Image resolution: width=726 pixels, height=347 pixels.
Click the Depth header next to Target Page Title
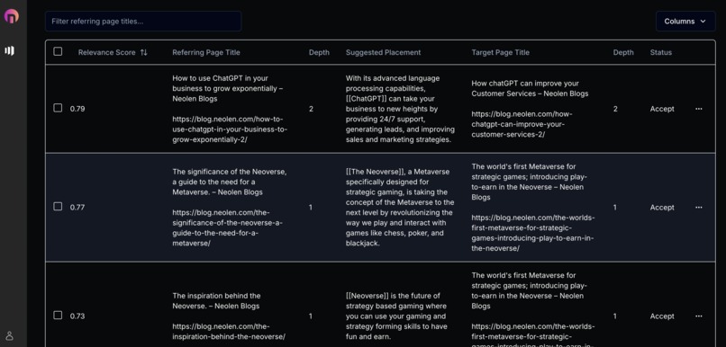(623, 52)
